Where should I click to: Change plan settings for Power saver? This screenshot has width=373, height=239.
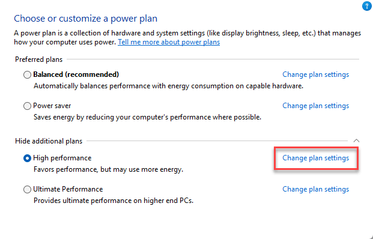click(316, 106)
